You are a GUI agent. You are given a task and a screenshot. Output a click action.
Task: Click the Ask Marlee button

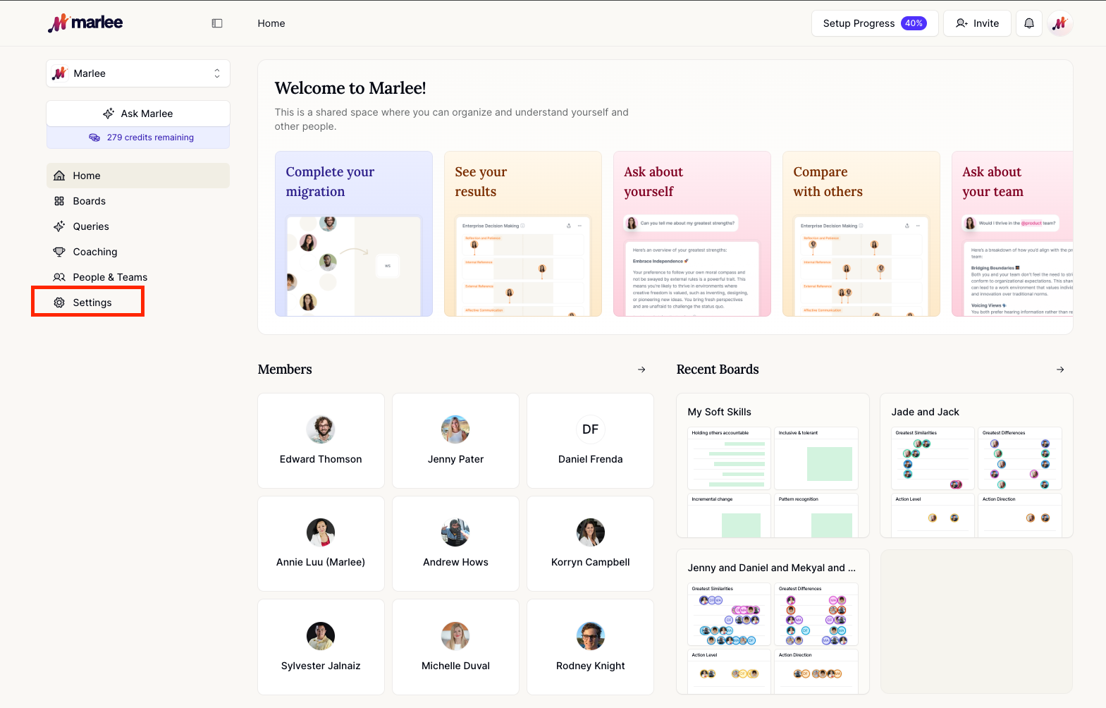[x=138, y=114]
